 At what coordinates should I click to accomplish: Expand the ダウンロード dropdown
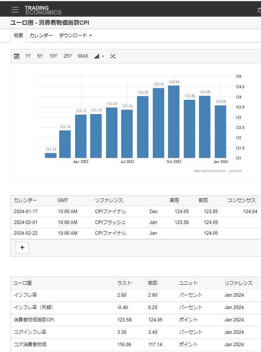click(x=75, y=36)
